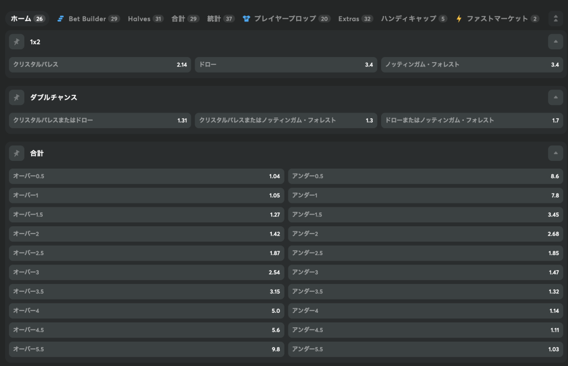Click the ファストマーケット lightning icon

(x=459, y=19)
